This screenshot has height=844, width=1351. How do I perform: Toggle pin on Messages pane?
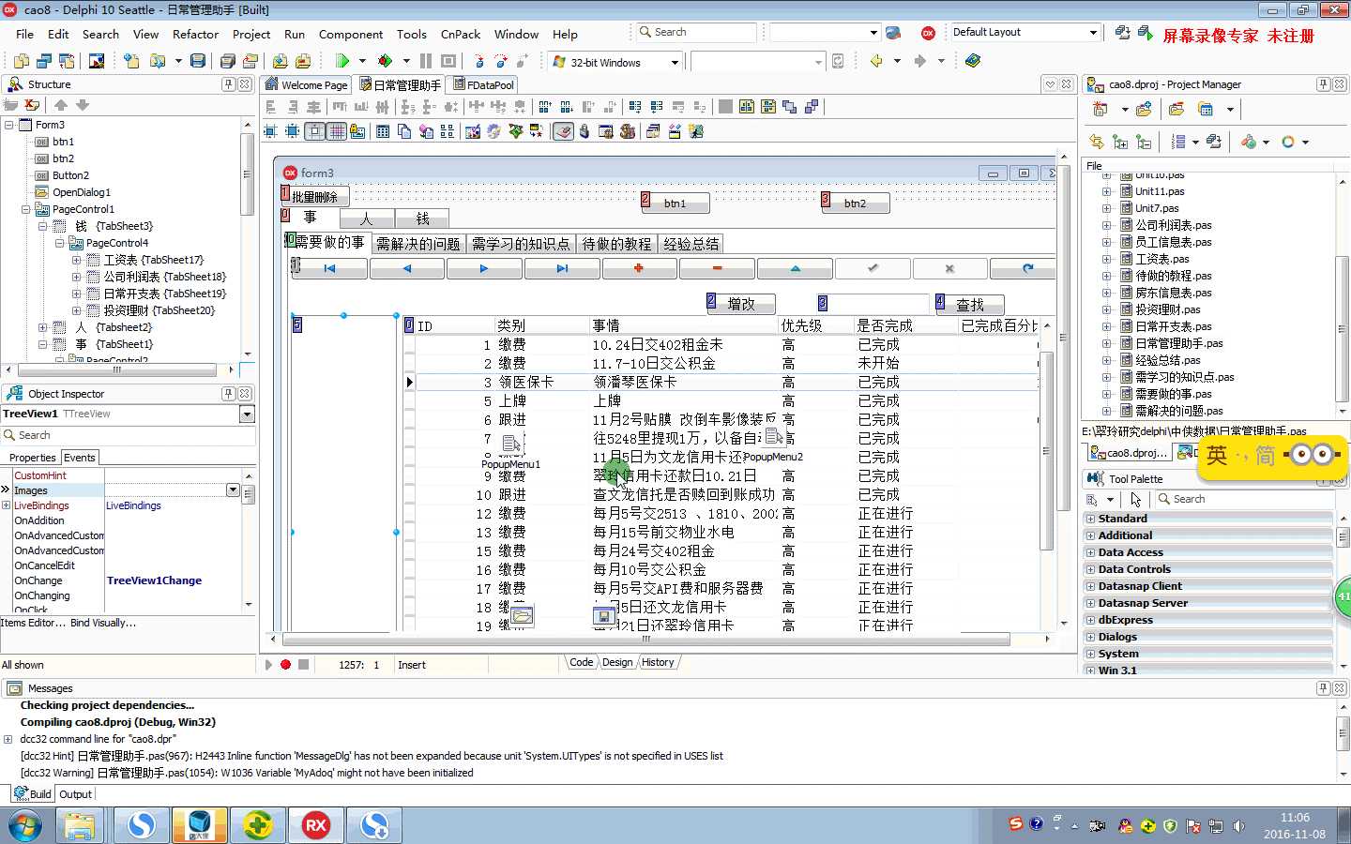point(1323,688)
